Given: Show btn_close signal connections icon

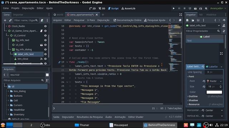Looking at the screenshot, I should [x=42, y=59].
